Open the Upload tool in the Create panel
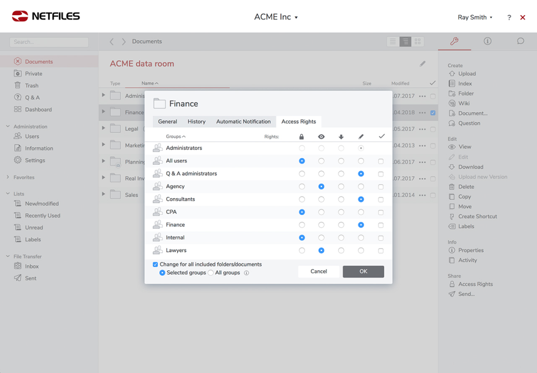Screen dimensions: 537x373 point(466,73)
